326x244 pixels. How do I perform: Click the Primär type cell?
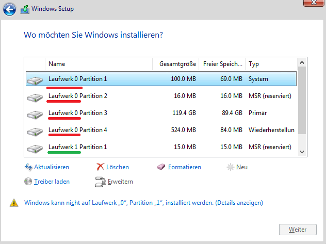click(x=257, y=113)
